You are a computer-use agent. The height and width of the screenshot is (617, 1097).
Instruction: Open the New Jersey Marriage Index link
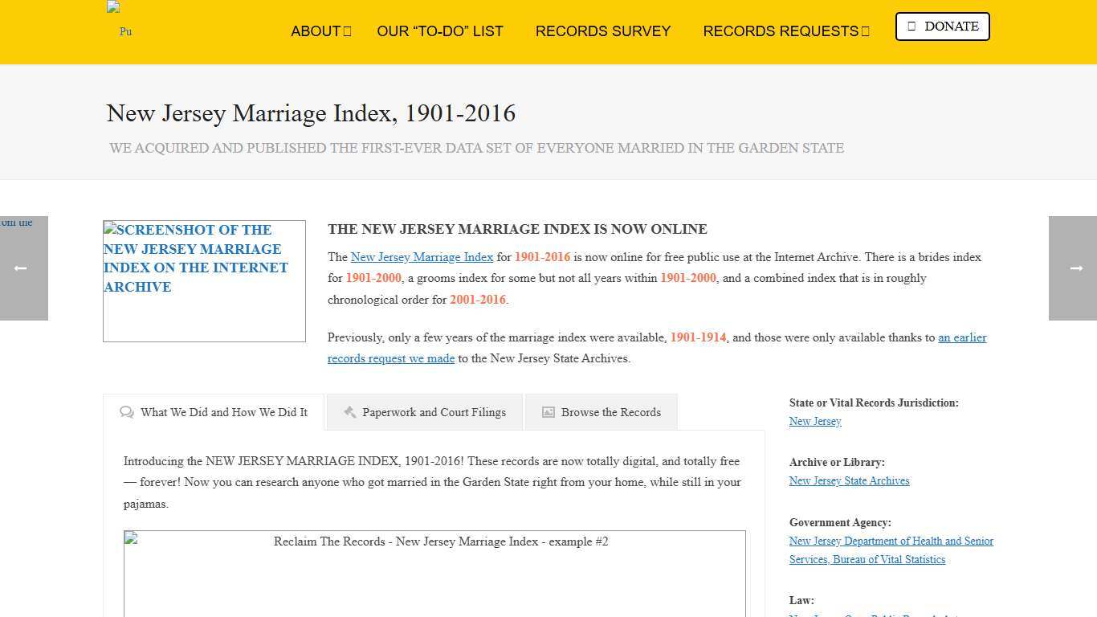pos(422,257)
